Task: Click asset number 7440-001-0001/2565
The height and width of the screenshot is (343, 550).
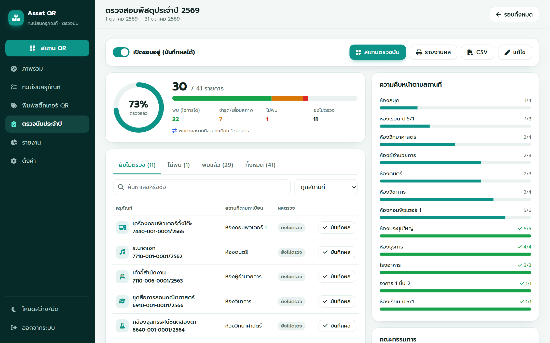Action: (158, 231)
